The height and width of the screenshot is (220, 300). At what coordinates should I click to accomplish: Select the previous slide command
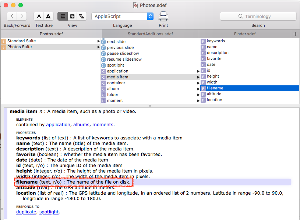click(x=150, y=47)
